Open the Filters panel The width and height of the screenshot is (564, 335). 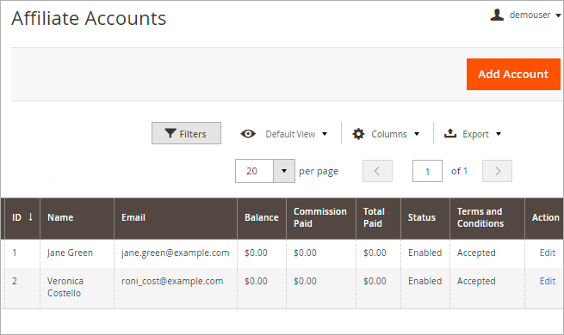pos(186,133)
